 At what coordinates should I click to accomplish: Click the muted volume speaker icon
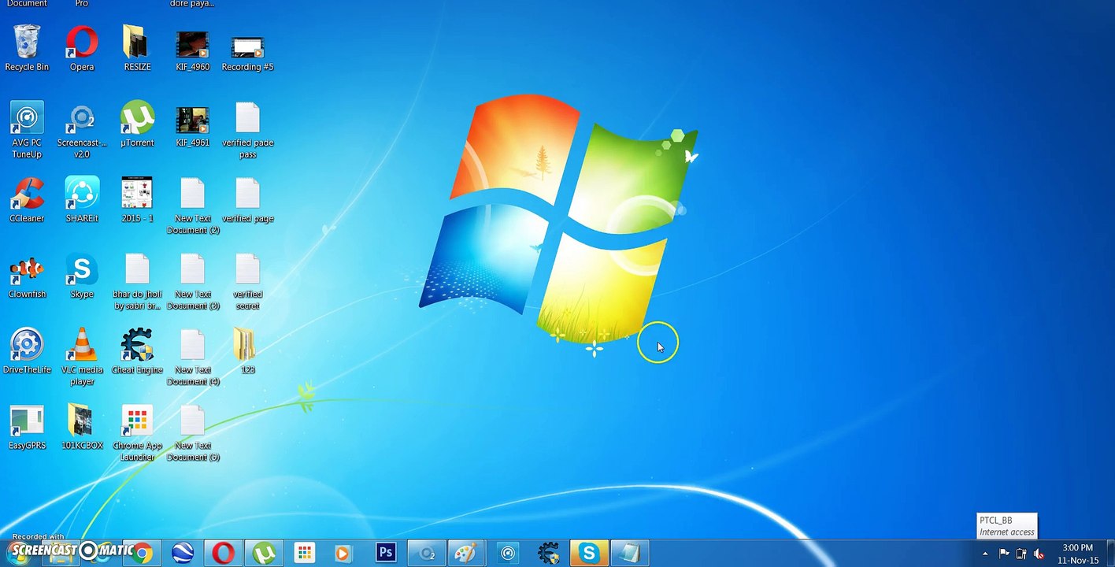coord(1039,554)
